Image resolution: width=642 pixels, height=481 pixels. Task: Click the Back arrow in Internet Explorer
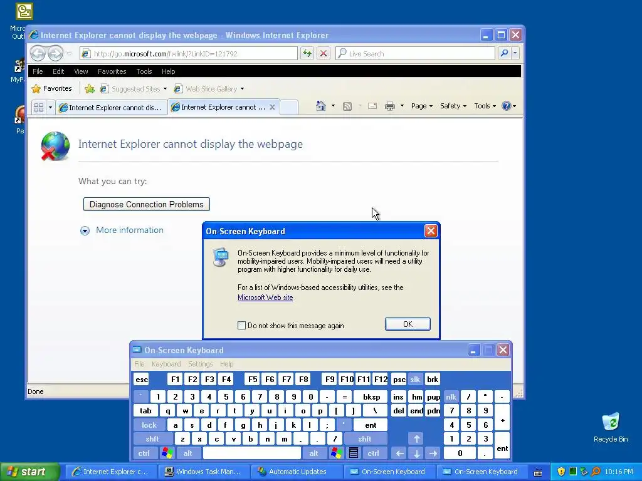(38, 53)
